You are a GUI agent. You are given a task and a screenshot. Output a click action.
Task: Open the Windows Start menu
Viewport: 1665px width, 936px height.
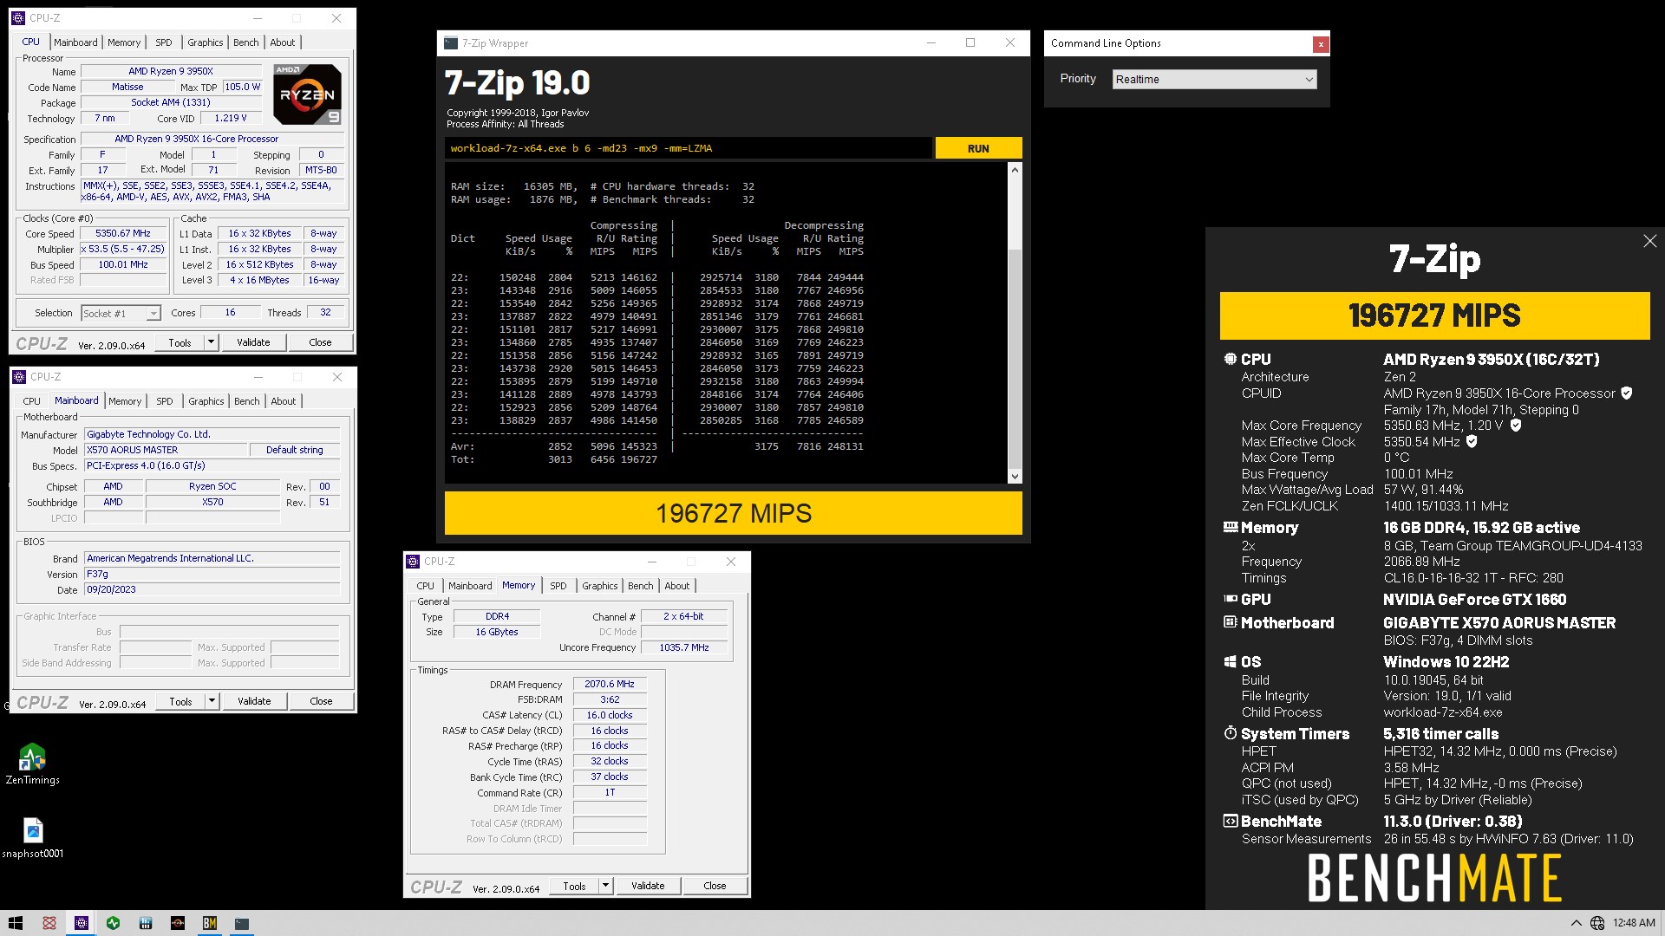(x=16, y=923)
